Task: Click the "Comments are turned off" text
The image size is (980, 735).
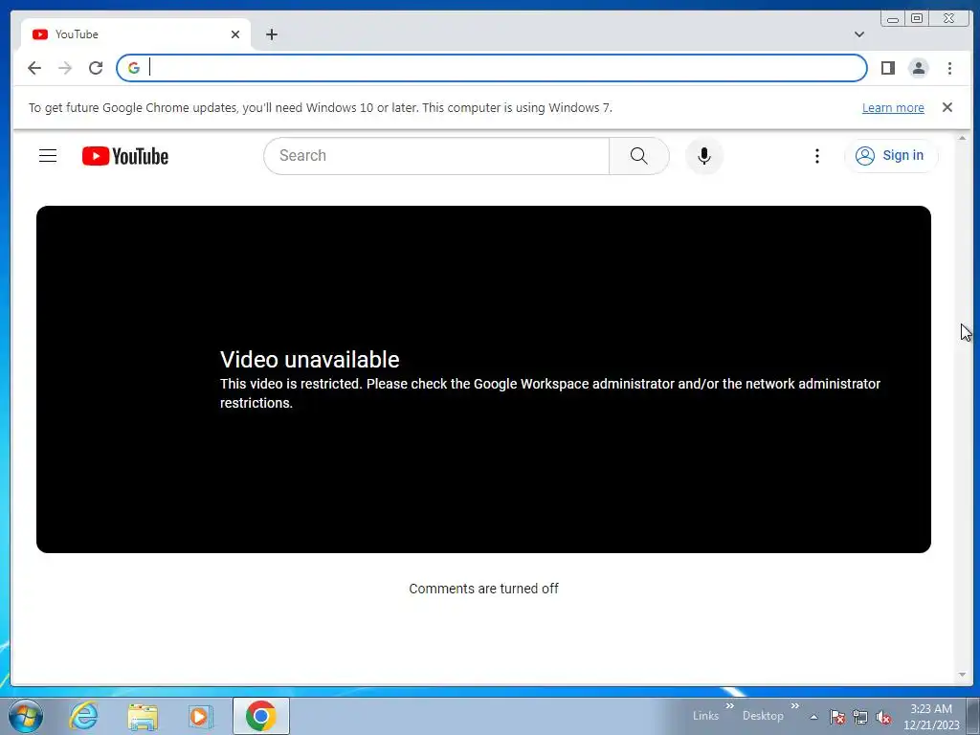Action: tap(483, 589)
